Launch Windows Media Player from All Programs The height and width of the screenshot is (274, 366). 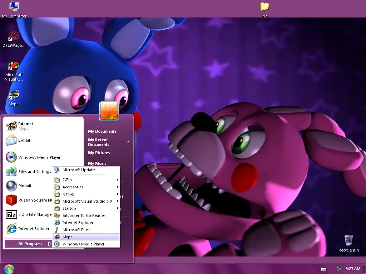pos(86,244)
